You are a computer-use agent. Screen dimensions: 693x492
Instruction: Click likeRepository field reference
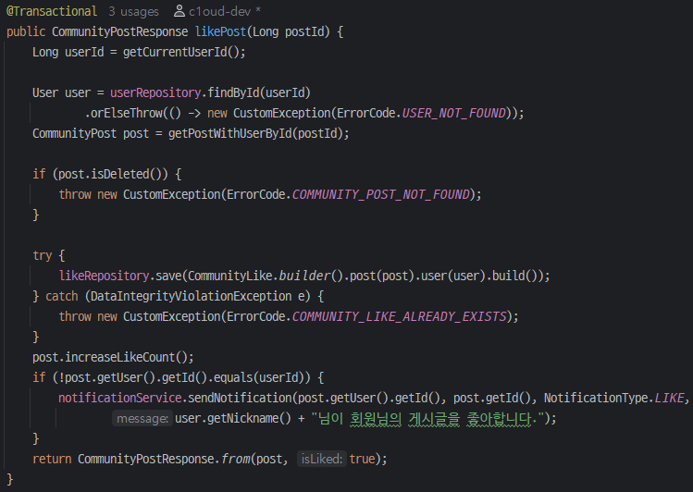coord(104,276)
